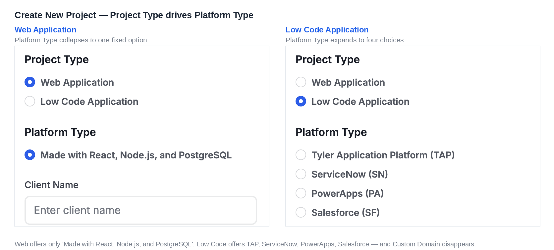Open the blue Web Application heading link
The image size is (554, 250).
tap(45, 30)
